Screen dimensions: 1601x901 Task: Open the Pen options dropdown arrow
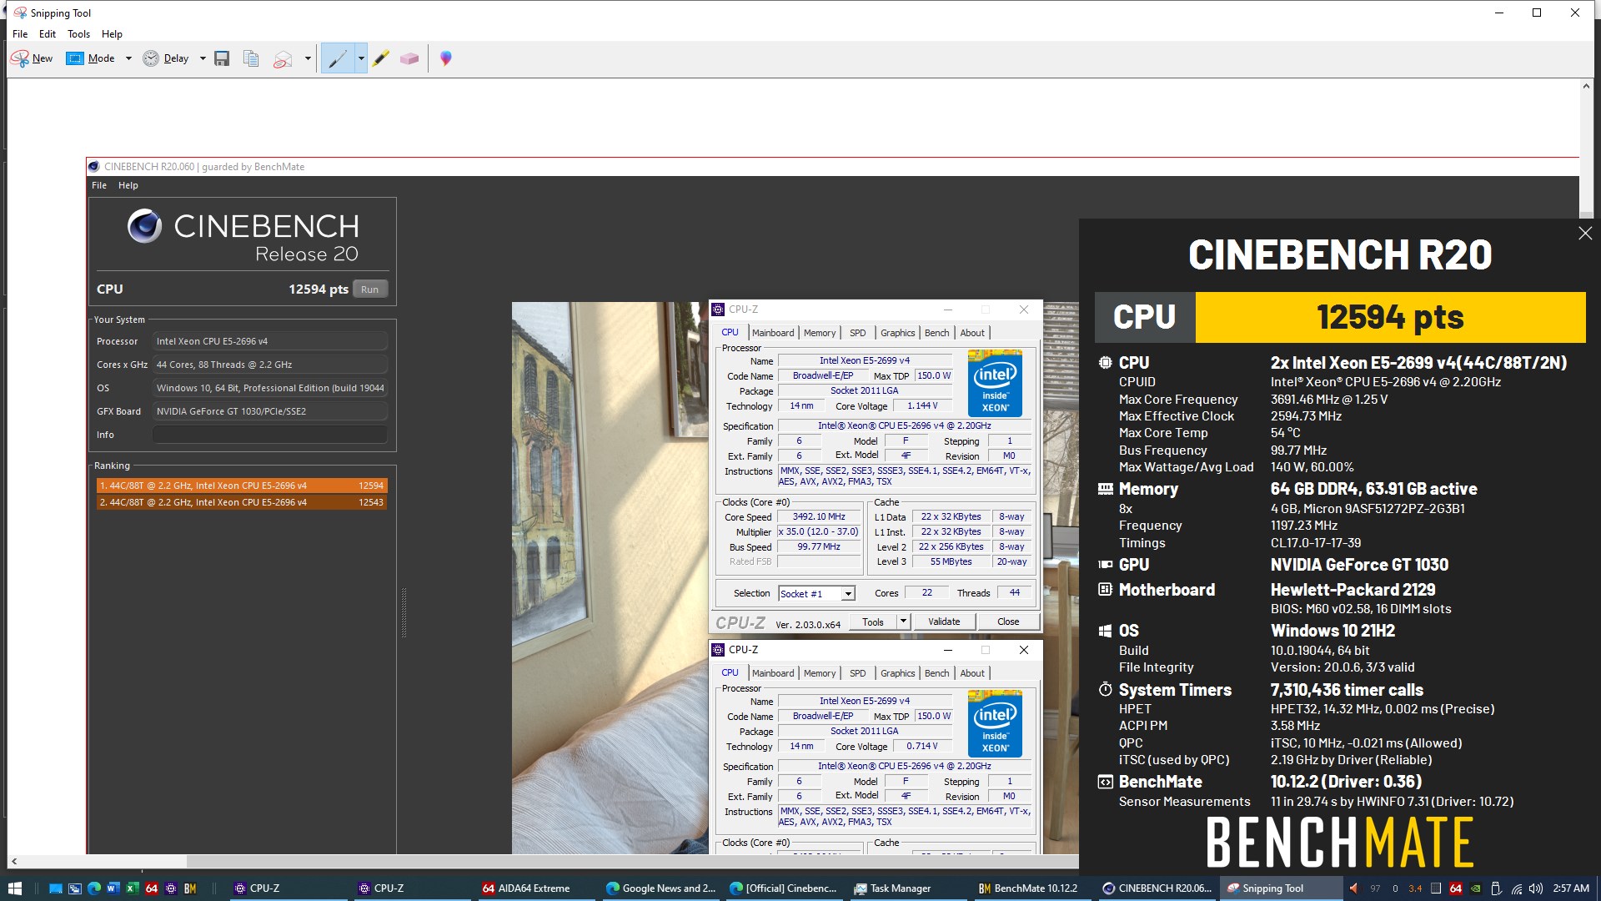(361, 58)
